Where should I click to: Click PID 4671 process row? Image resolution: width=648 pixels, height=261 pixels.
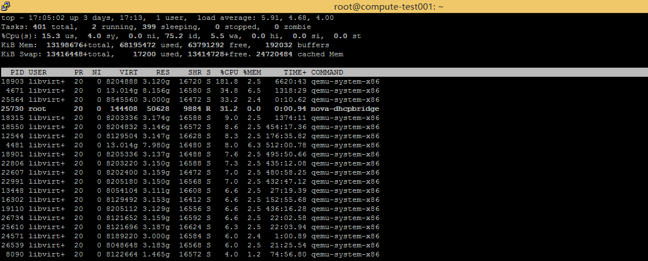click(190, 91)
